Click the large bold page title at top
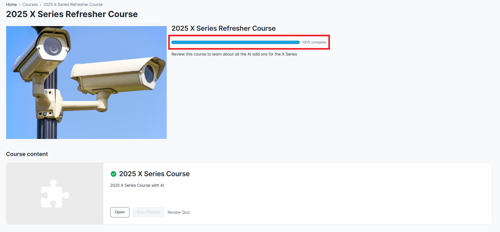 pos(72,14)
